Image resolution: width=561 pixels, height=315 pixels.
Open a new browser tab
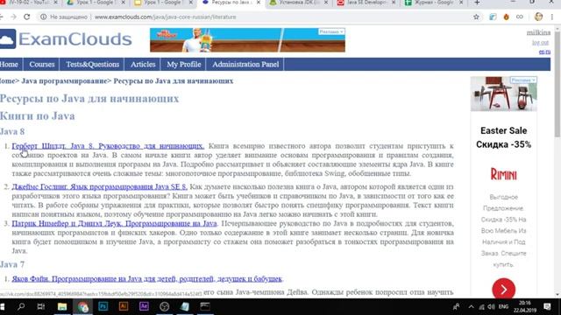click(477, 3)
